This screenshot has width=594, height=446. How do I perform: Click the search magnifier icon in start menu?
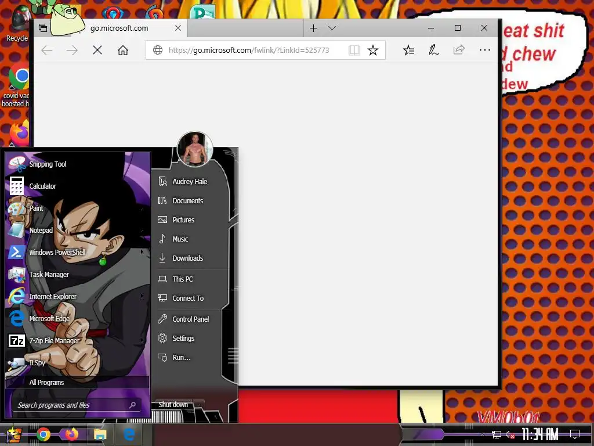coord(133,405)
